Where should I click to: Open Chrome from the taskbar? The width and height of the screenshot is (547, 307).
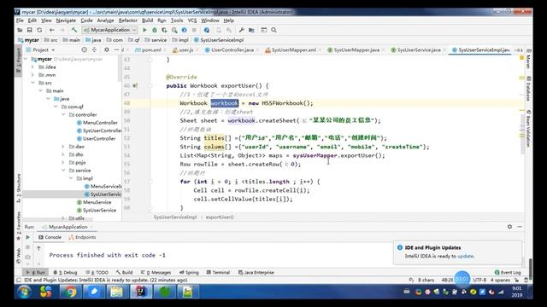[70, 292]
